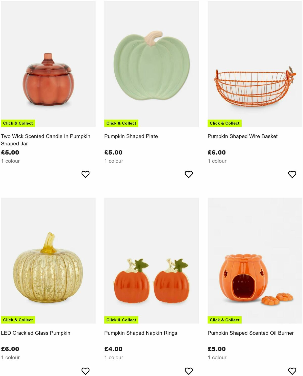Click the Click & Collect badge on the candle jar

click(18, 123)
